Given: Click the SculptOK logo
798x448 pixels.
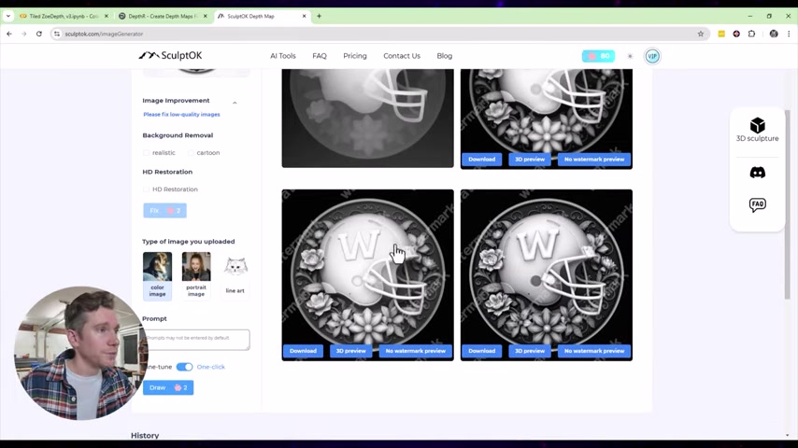Looking at the screenshot, I should pyautogui.click(x=170, y=56).
